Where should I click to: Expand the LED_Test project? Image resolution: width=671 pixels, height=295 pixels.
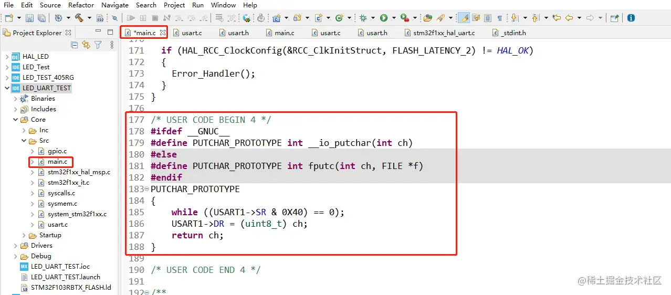[x=7, y=67]
